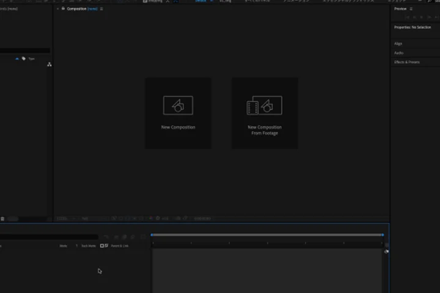Click the Mode column header in timeline
The image size is (440, 293).
click(63, 246)
